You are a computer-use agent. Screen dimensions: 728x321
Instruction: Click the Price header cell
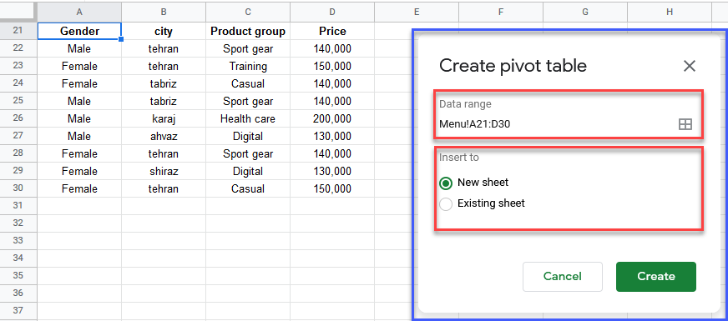[332, 31]
